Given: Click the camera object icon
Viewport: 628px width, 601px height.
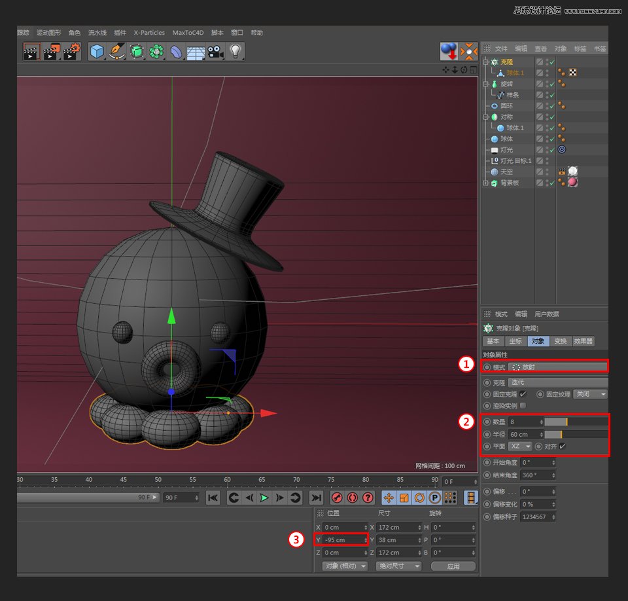Looking at the screenshot, I should pos(215,52).
